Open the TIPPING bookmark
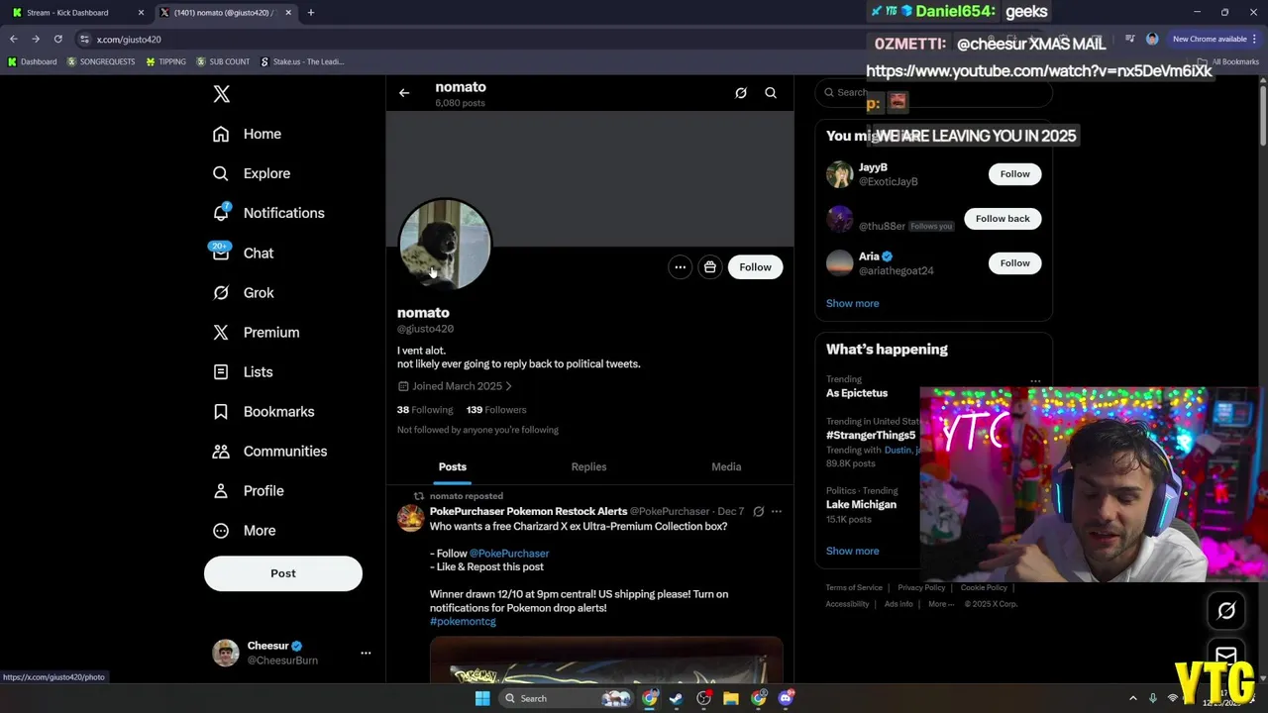1268x713 pixels. point(165,61)
